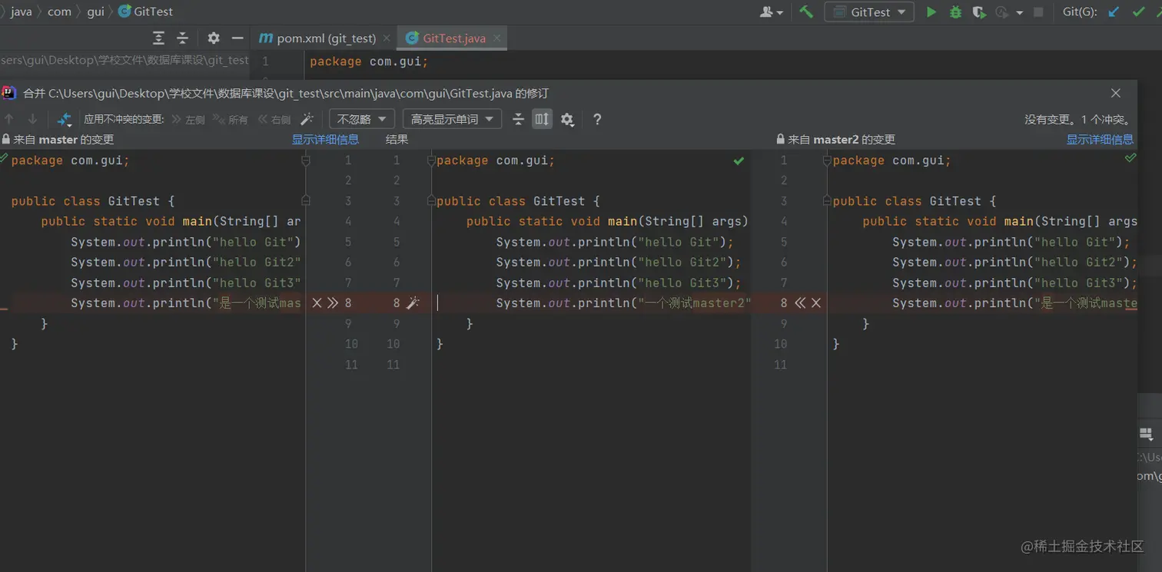The image size is (1162, 572).
Task: Accept right master2 change with << arrow
Action: point(800,303)
